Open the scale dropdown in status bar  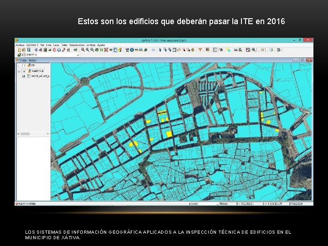click(217, 204)
